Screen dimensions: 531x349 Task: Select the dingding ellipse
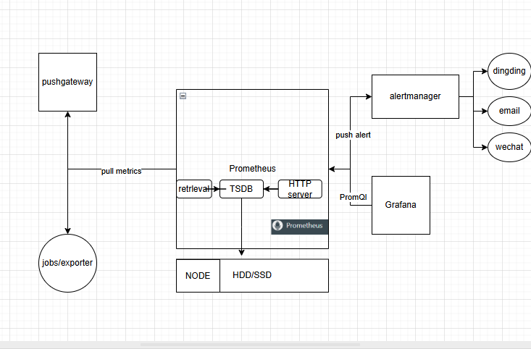pyautogui.click(x=509, y=72)
